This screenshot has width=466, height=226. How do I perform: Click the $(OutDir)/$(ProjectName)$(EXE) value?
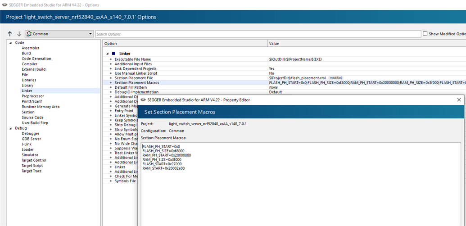point(295,59)
